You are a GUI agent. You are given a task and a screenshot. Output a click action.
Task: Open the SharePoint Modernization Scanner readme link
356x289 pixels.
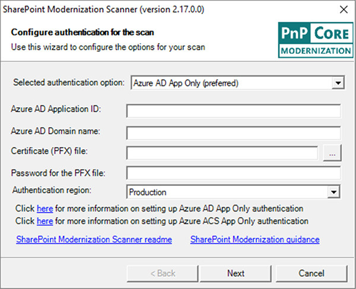point(94,239)
